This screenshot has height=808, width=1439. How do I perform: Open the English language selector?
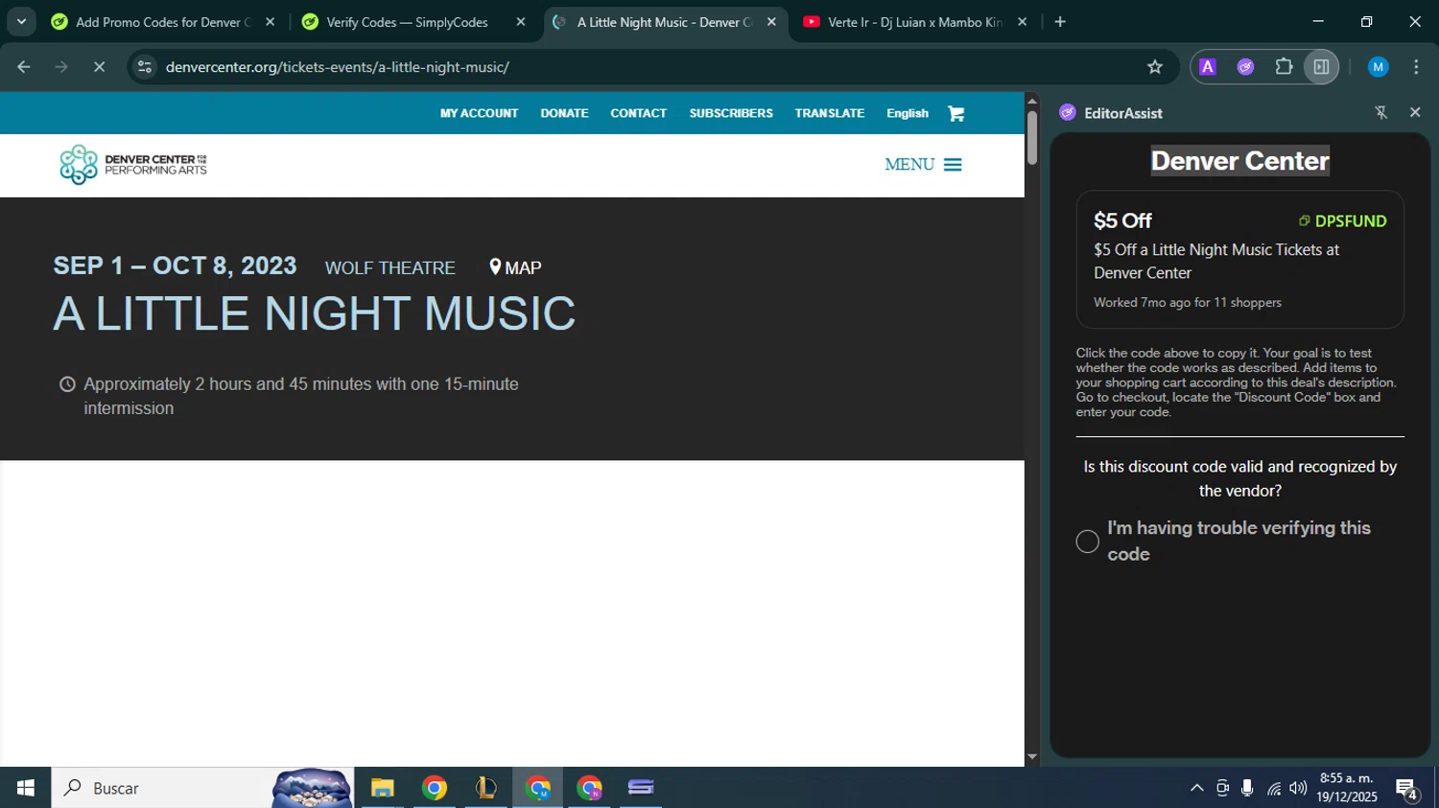pos(908,113)
